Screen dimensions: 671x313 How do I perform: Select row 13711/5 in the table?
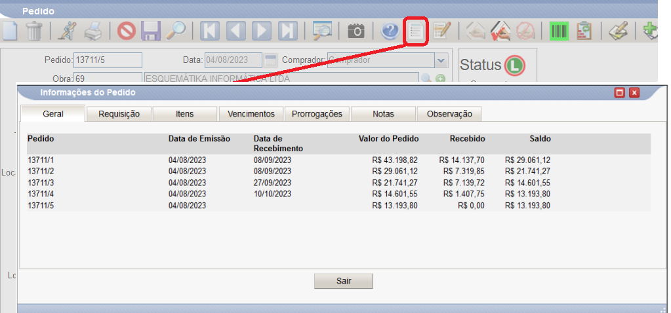[338, 206]
